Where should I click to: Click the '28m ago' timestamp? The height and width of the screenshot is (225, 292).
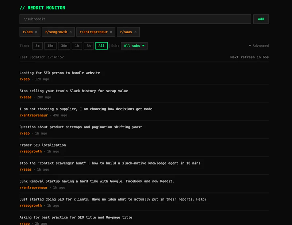(x=44, y=97)
